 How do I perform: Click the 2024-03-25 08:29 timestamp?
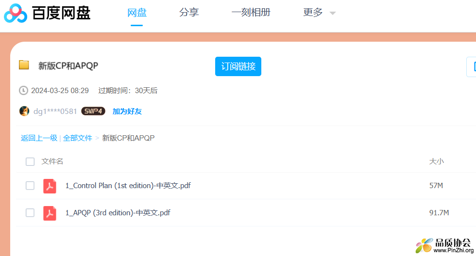(x=60, y=91)
